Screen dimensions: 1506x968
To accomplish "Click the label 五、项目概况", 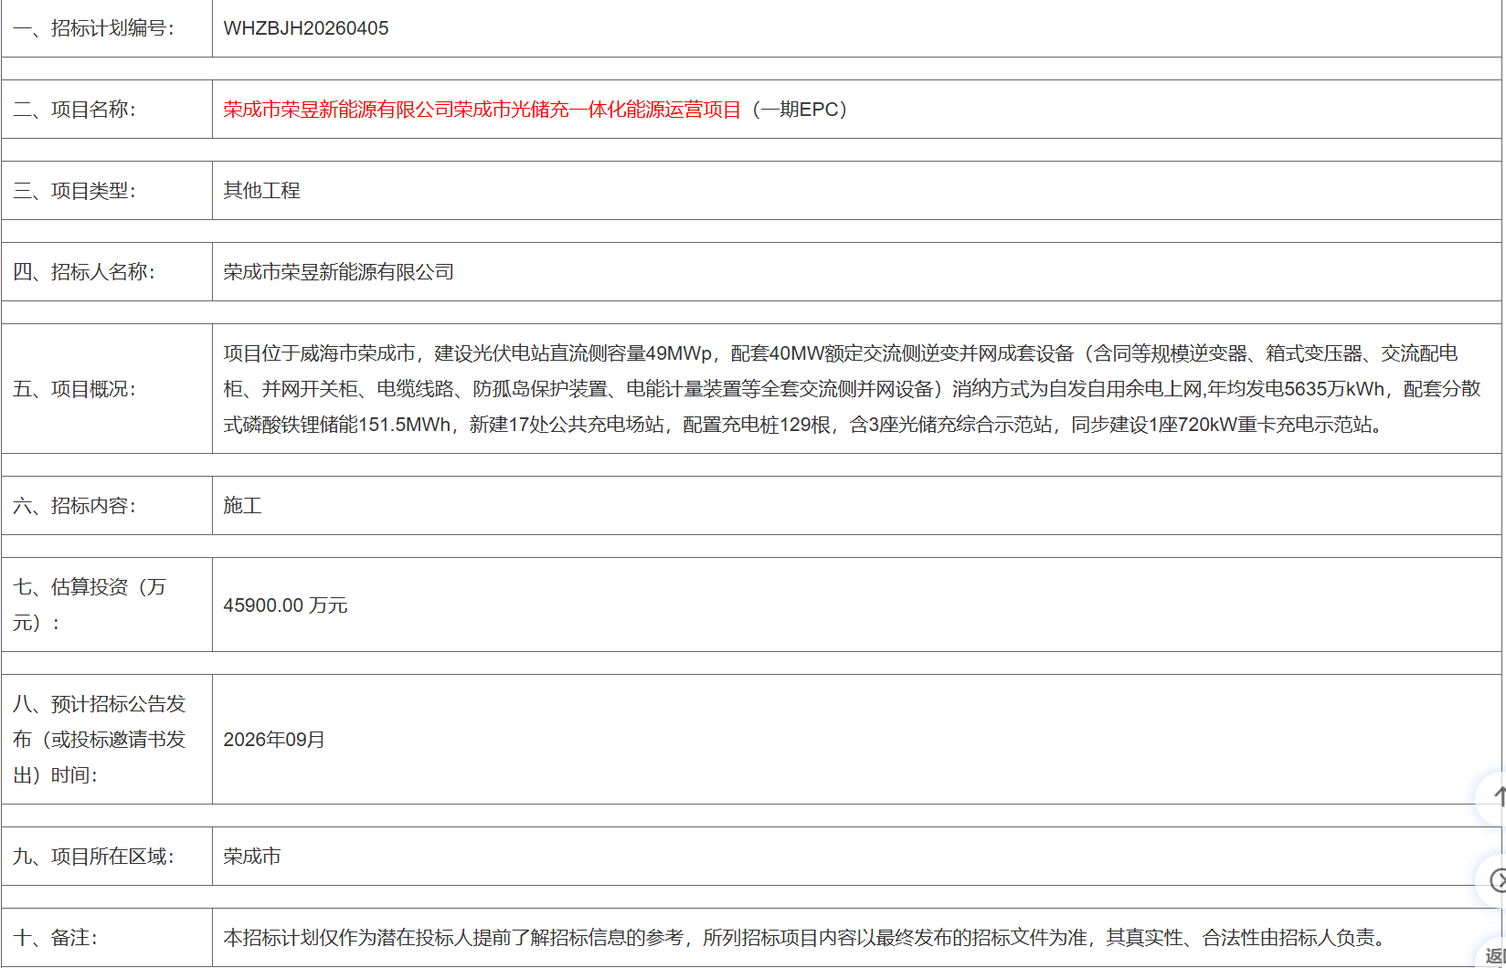I will [74, 389].
